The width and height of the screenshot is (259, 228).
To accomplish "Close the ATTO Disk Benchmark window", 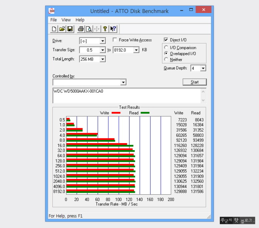I will pyautogui.click(x=203, y=10).
